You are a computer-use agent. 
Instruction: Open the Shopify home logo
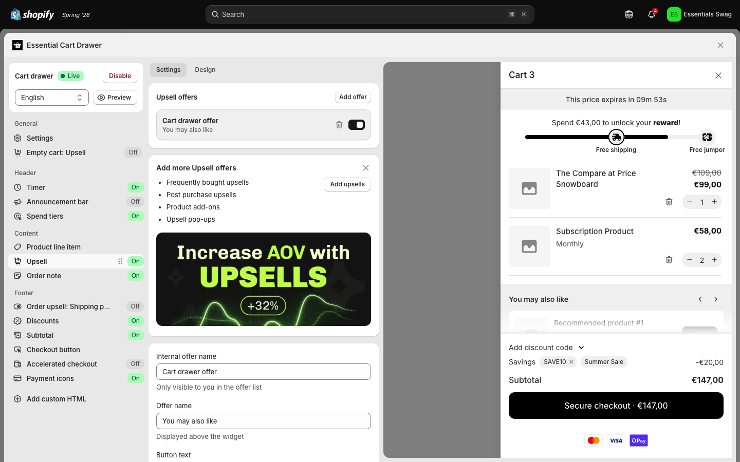[32, 14]
